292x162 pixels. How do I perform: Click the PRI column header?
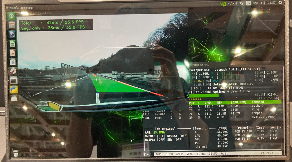click(192, 103)
